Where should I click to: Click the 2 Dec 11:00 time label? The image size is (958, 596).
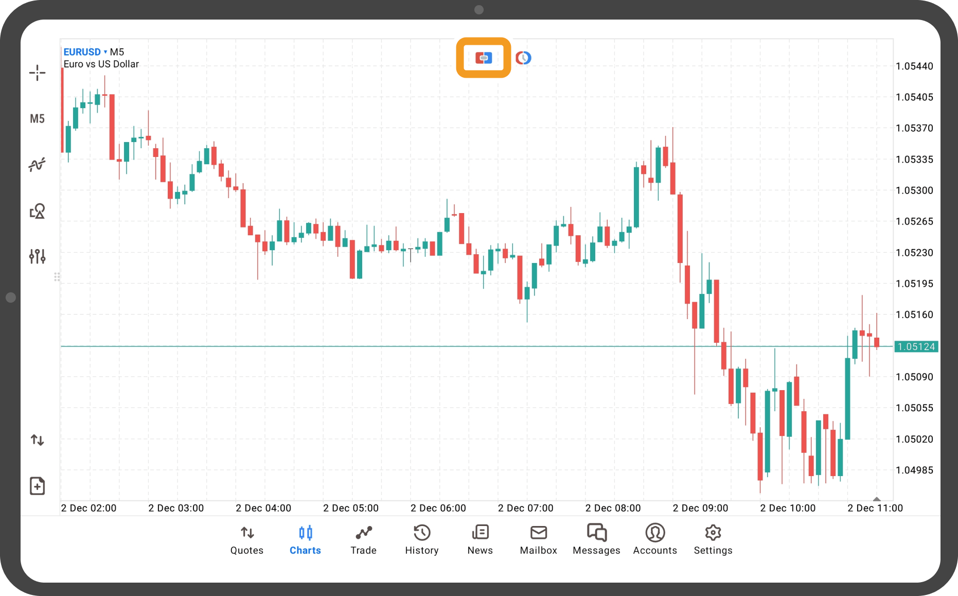click(875, 508)
